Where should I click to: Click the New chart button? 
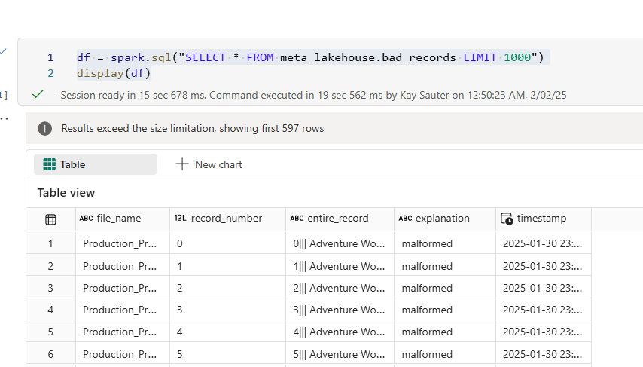click(209, 164)
